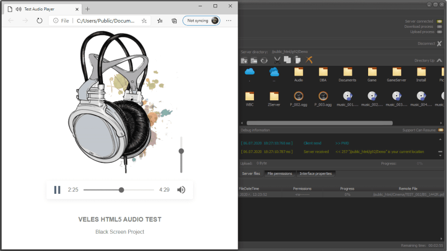Paste file icon in toolbar
The image size is (447, 251).
(x=298, y=60)
